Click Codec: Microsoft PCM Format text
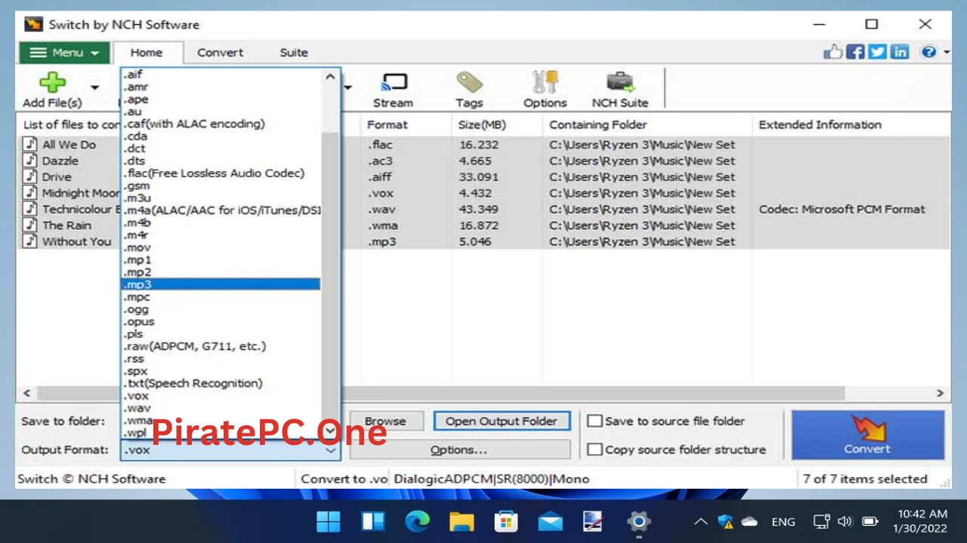Image resolution: width=967 pixels, height=543 pixels. 842,209
